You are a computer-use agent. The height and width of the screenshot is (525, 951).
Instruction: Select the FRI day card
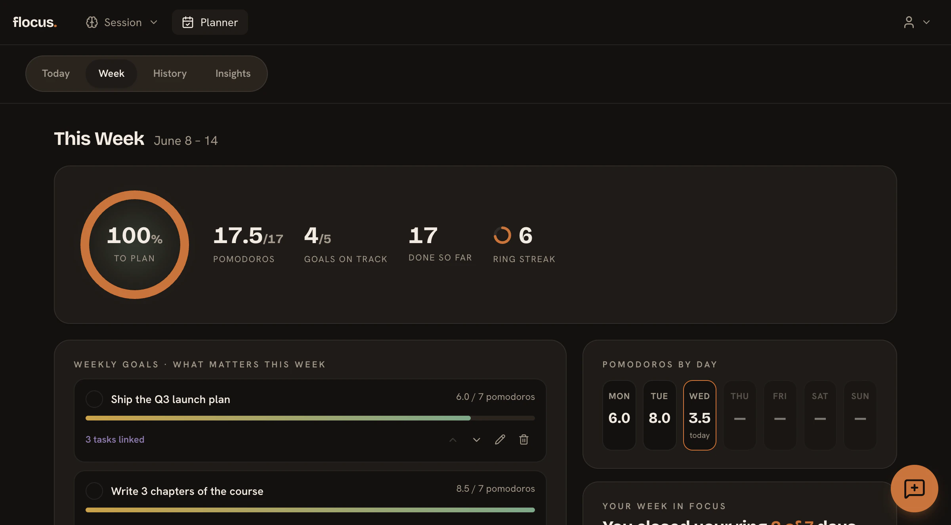780,415
